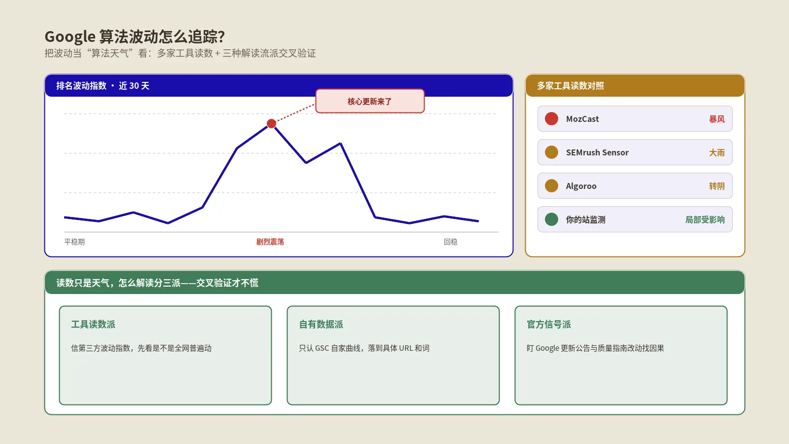Select the MozCast row
The image size is (789, 444).
coord(635,119)
